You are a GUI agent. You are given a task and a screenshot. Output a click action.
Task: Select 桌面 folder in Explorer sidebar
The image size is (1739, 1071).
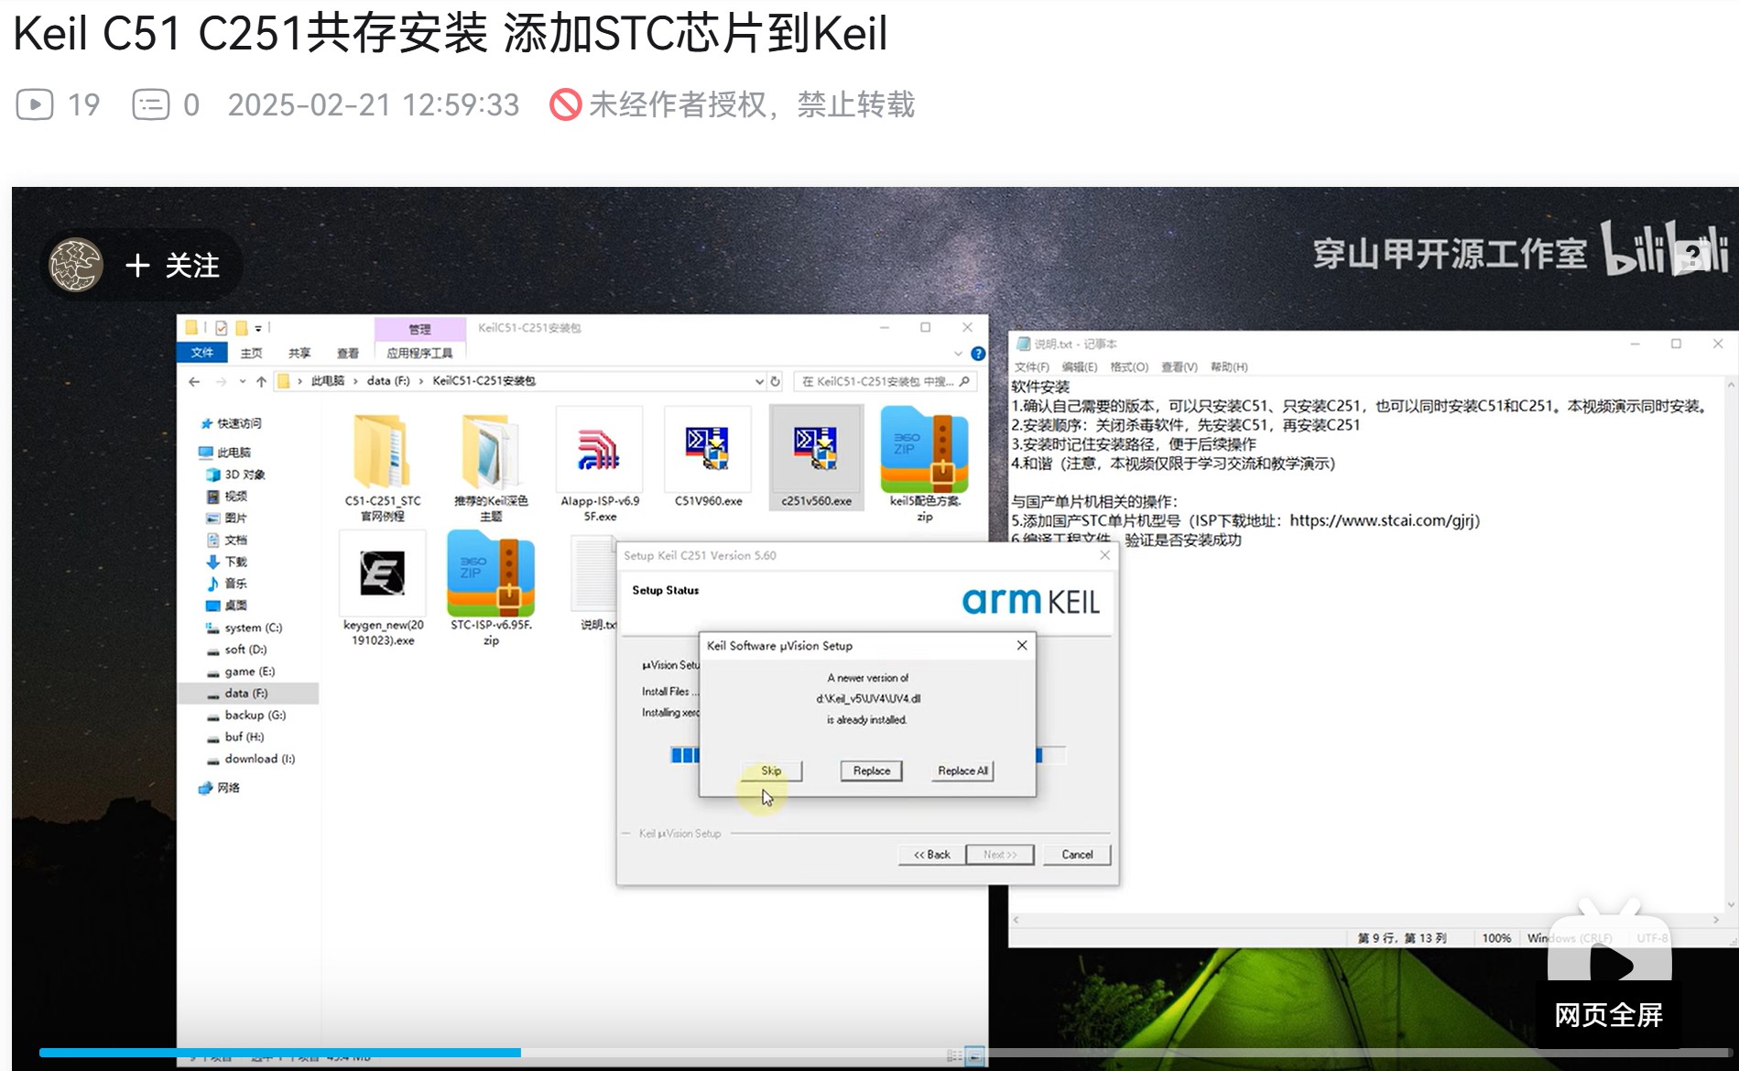pos(227,606)
